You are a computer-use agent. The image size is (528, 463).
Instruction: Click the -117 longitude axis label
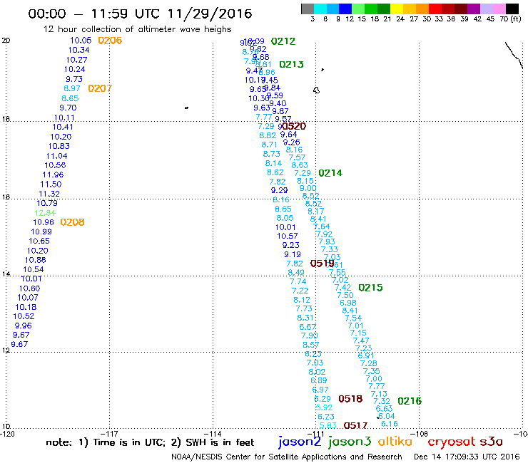(x=110, y=434)
